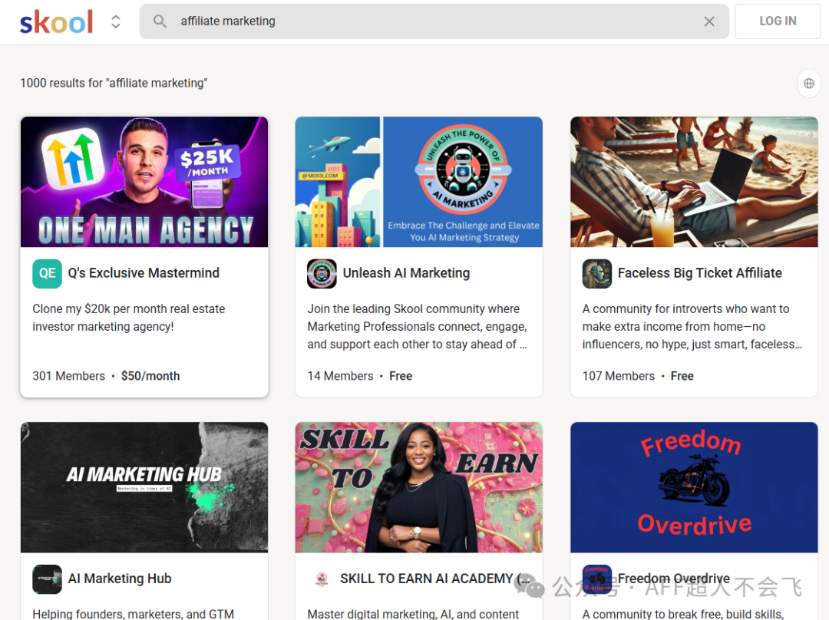Screen dimensions: 829x620
Task: Click the "$50/month" price label
Action: [150, 376]
